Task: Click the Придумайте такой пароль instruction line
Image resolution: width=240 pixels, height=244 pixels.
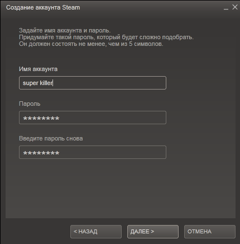Action: tap(106, 37)
